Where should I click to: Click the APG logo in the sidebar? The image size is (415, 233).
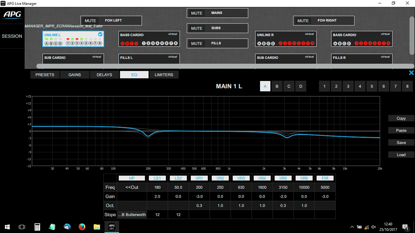coord(12,15)
